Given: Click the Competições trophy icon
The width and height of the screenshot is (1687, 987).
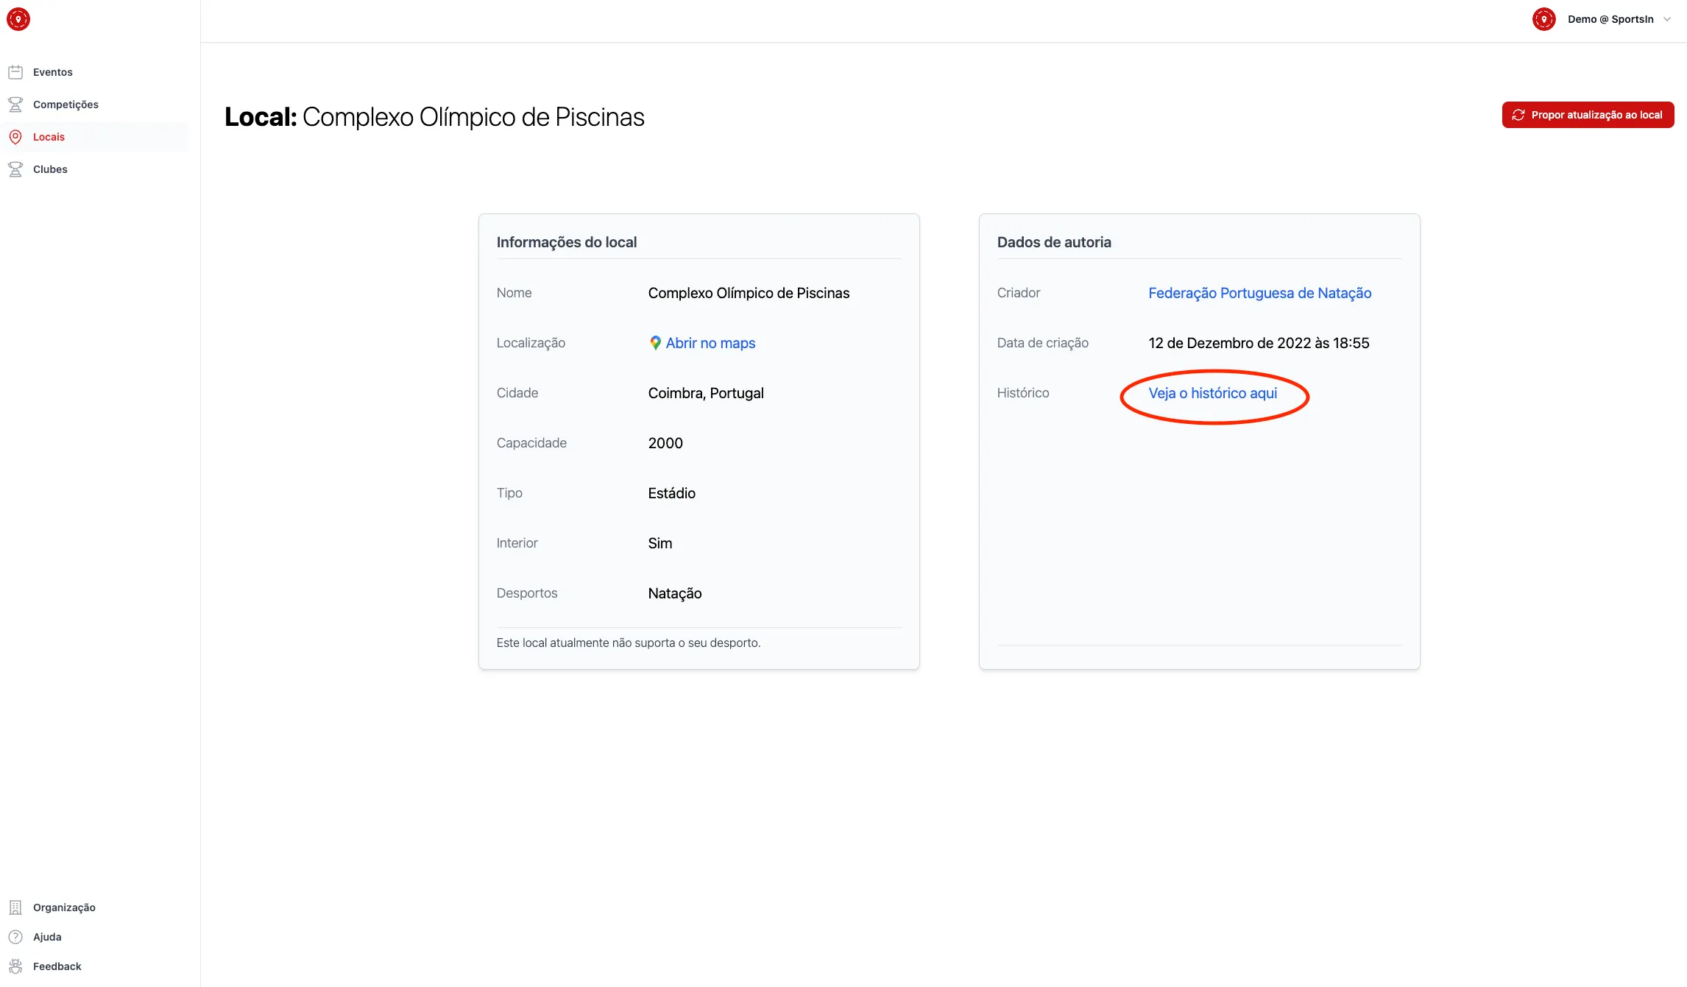Looking at the screenshot, I should 15,105.
